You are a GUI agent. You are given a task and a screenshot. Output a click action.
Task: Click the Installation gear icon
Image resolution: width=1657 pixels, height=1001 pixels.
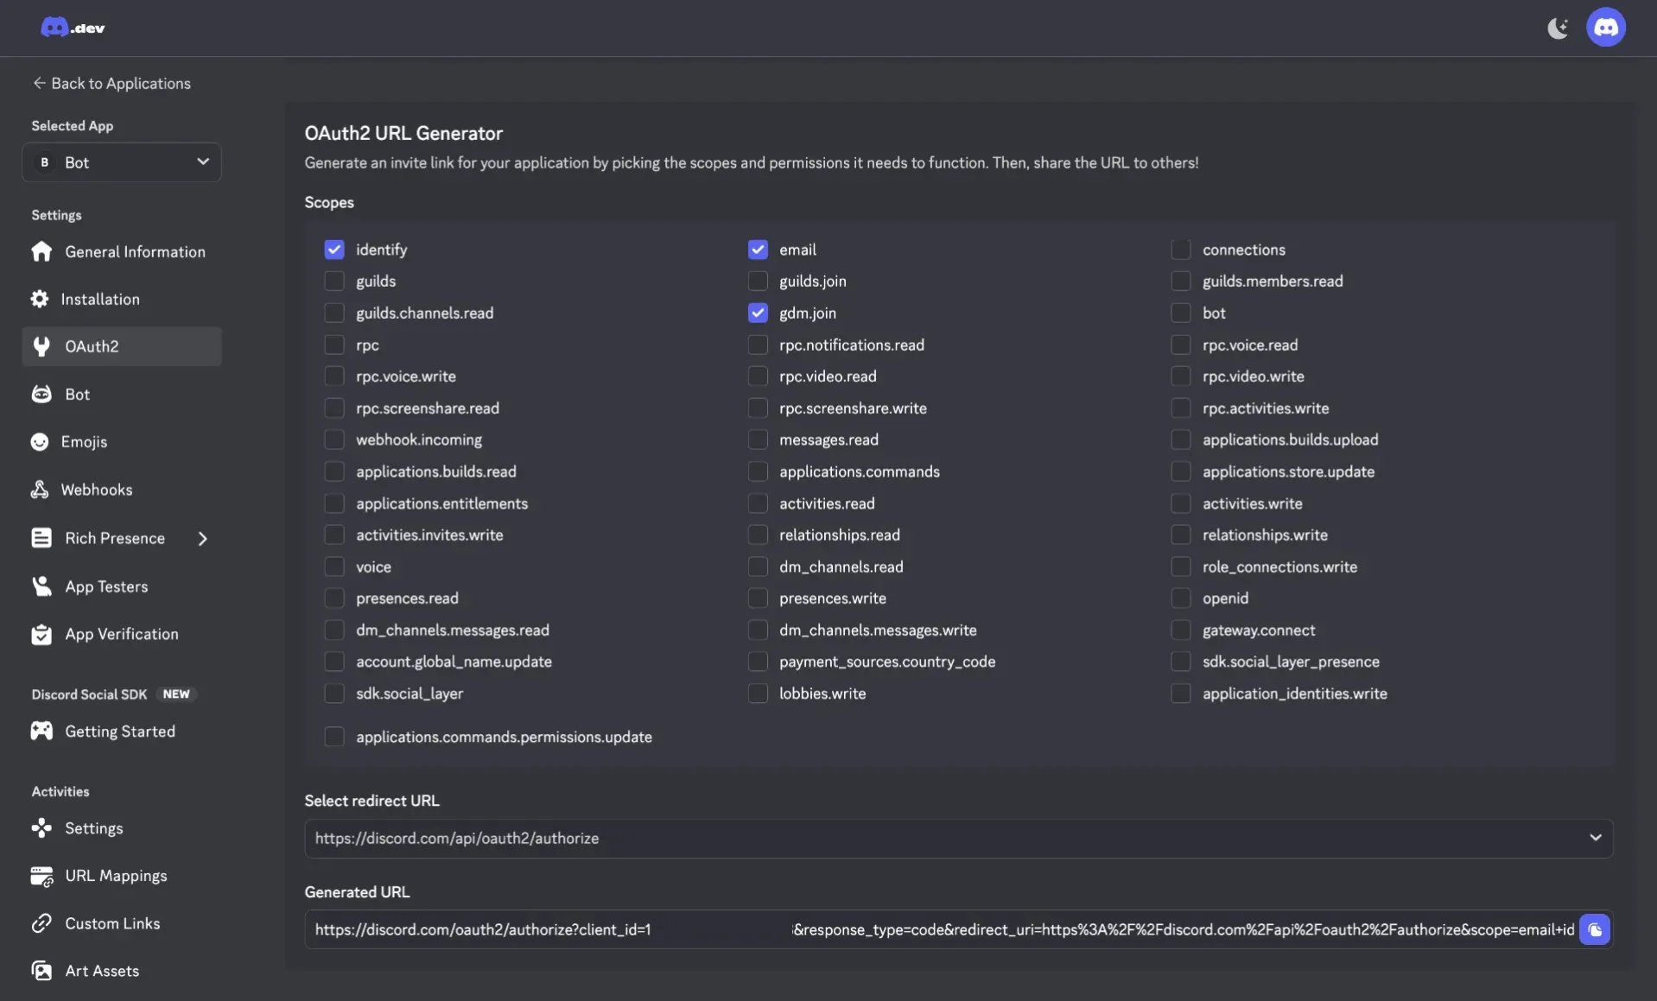point(40,299)
